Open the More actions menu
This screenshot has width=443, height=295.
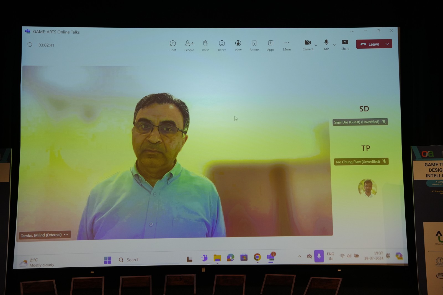tap(287, 45)
